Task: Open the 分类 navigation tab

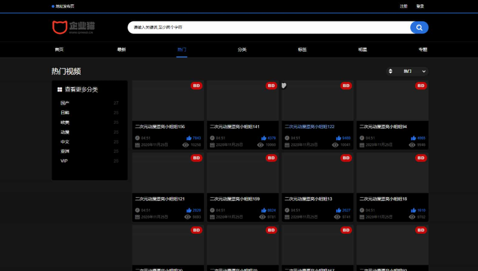Action: click(242, 49)
